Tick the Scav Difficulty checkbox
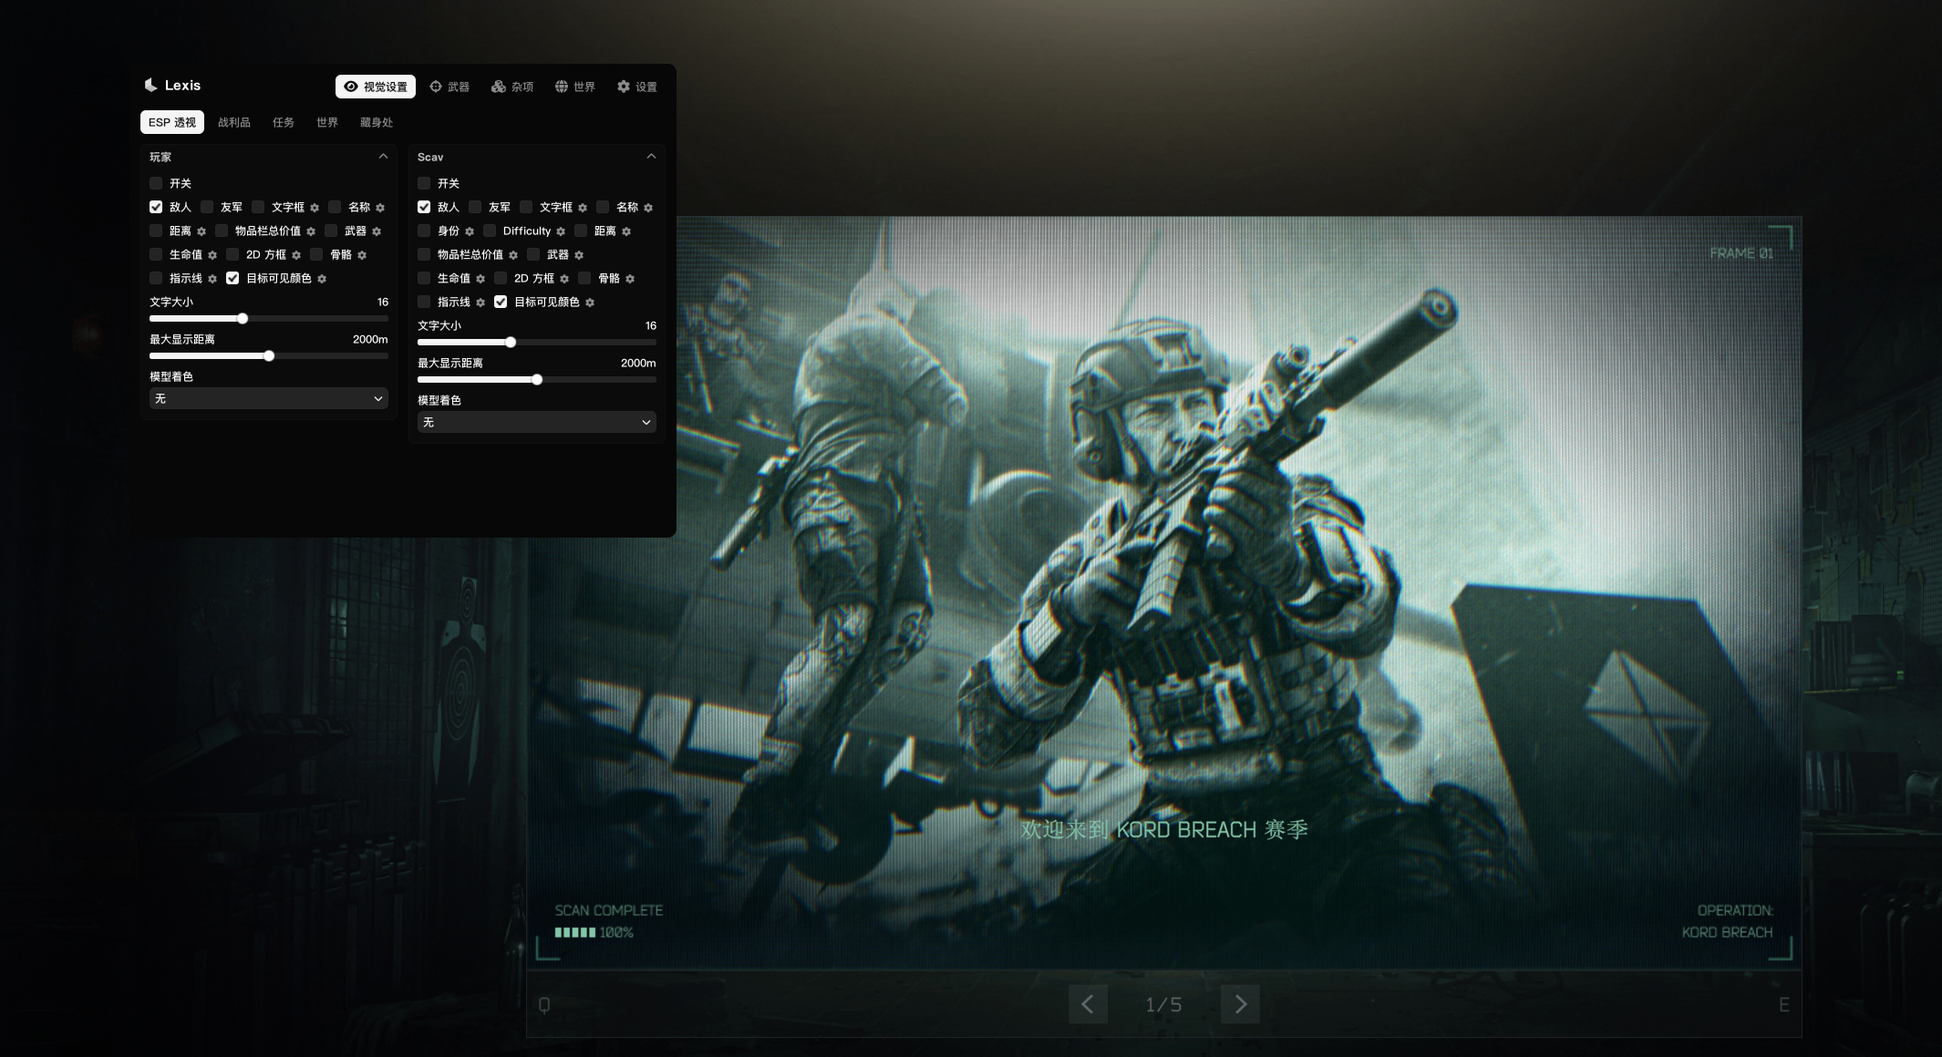Image resolution: width=1942 pixels, height=1057 pixels. pyautogui.click(x=490, y=231)
